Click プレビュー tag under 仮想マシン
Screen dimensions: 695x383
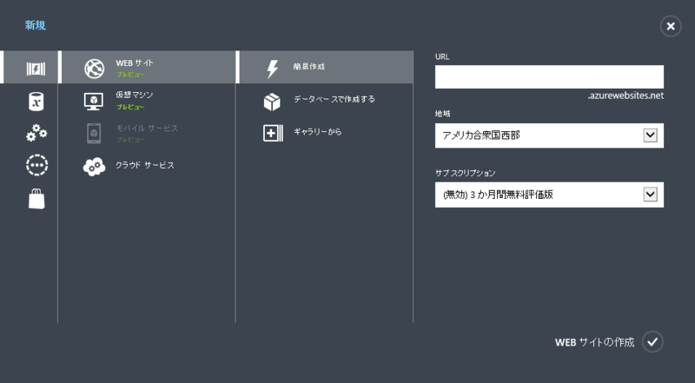(x=130, y=107)
